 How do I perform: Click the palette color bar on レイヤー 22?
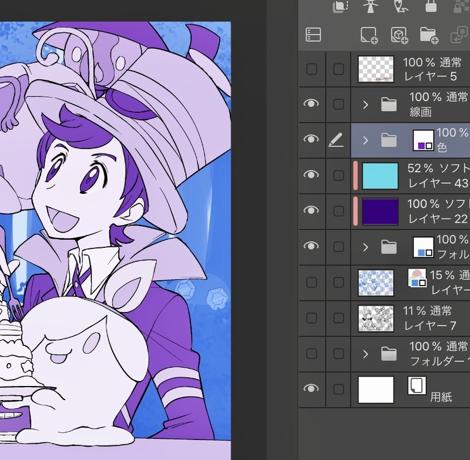click(x=355, y=211)
